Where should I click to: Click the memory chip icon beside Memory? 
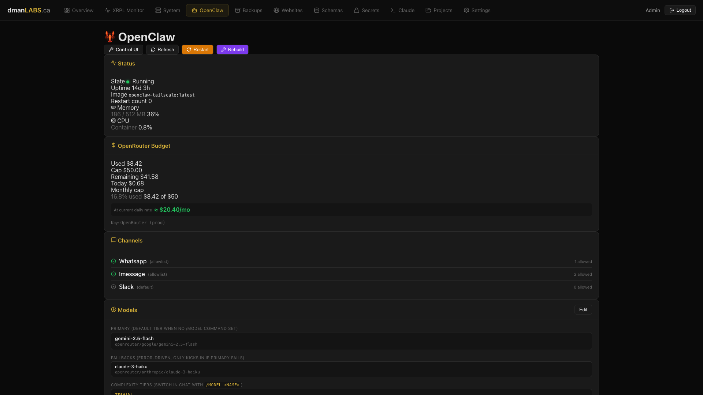(x=114, y=108)
